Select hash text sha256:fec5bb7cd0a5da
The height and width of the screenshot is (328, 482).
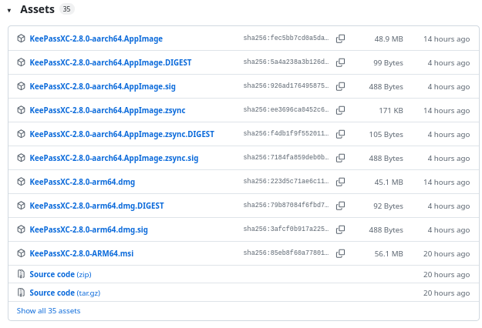pos(286,38)
